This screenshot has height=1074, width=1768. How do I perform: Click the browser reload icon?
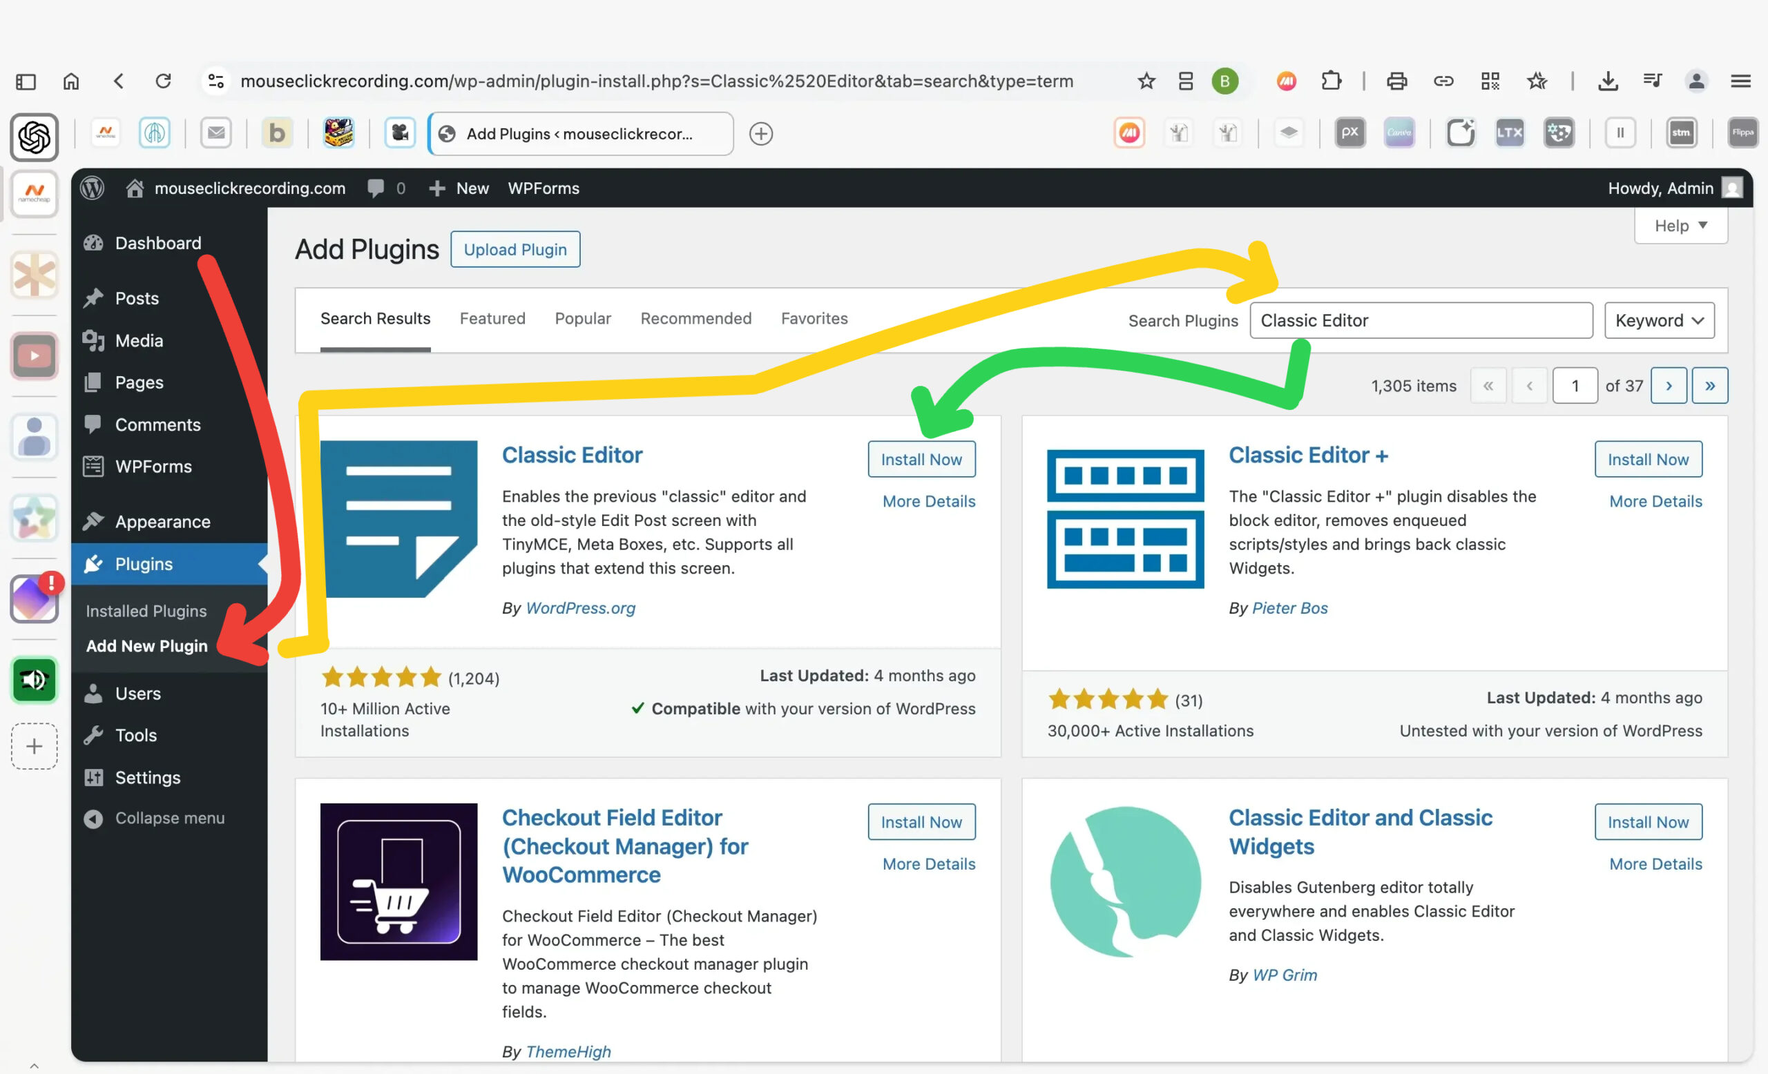pyautogui.click(x=164, y=81)
